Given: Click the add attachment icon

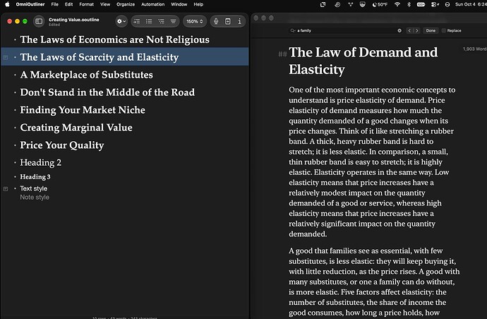Looking at the screenshot, I should point(228,21).
